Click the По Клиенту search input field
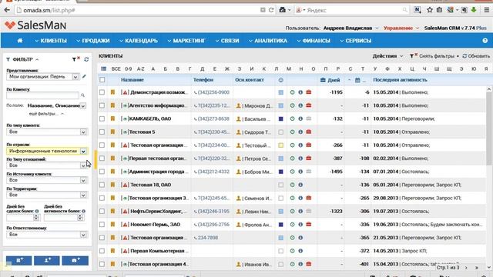Screen dimensions: 493x277 [43, 95]
